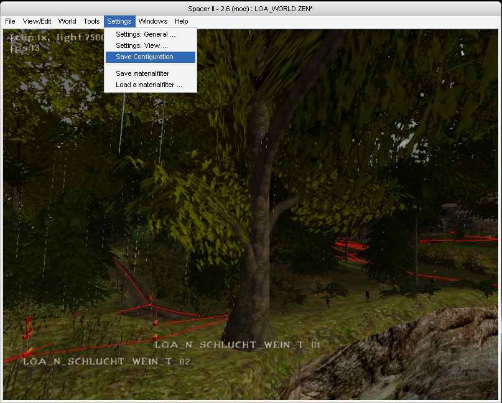Viewport: 502px width, 403px height.
Task: Choose 'Settings: View ...' from the menu
Action: [142, 45]
